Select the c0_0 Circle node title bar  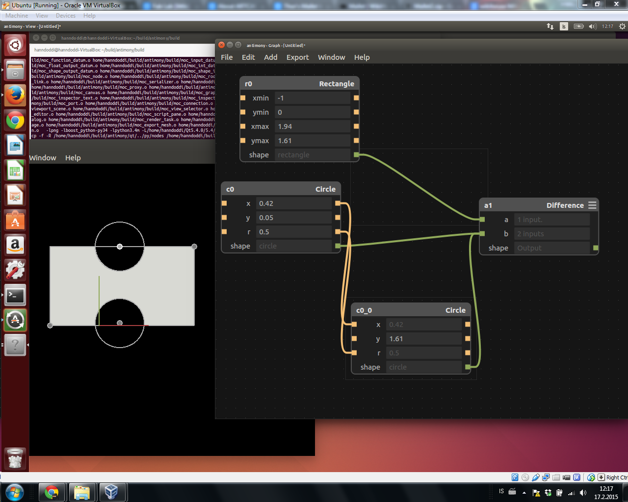coord(411,310)
